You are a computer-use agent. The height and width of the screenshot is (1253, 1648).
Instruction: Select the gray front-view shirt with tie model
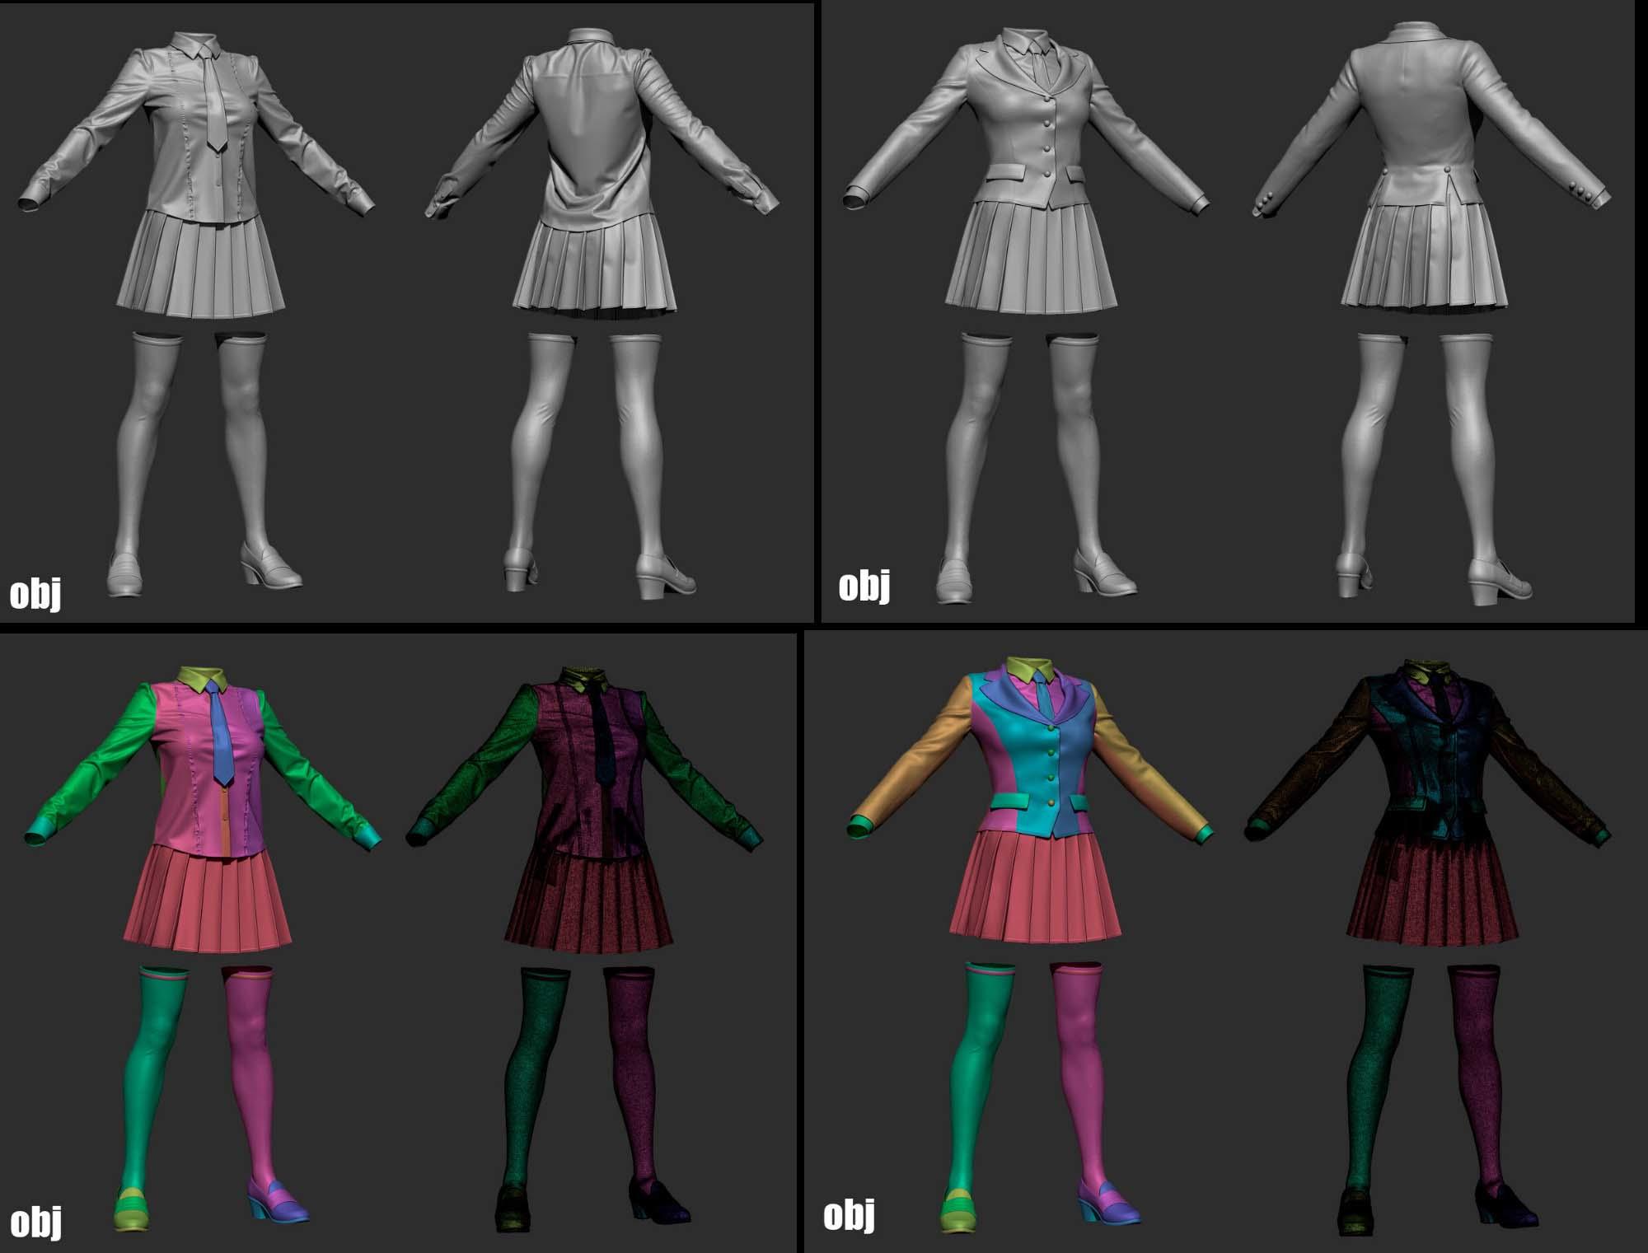[x=197, y=315]
